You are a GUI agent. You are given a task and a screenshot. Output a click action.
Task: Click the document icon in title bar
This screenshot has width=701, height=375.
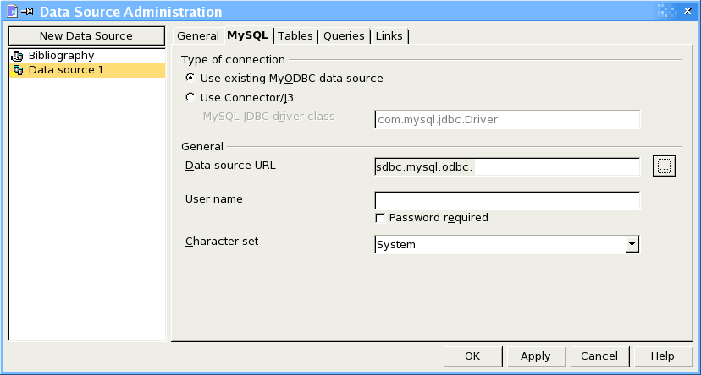[13, 11]
